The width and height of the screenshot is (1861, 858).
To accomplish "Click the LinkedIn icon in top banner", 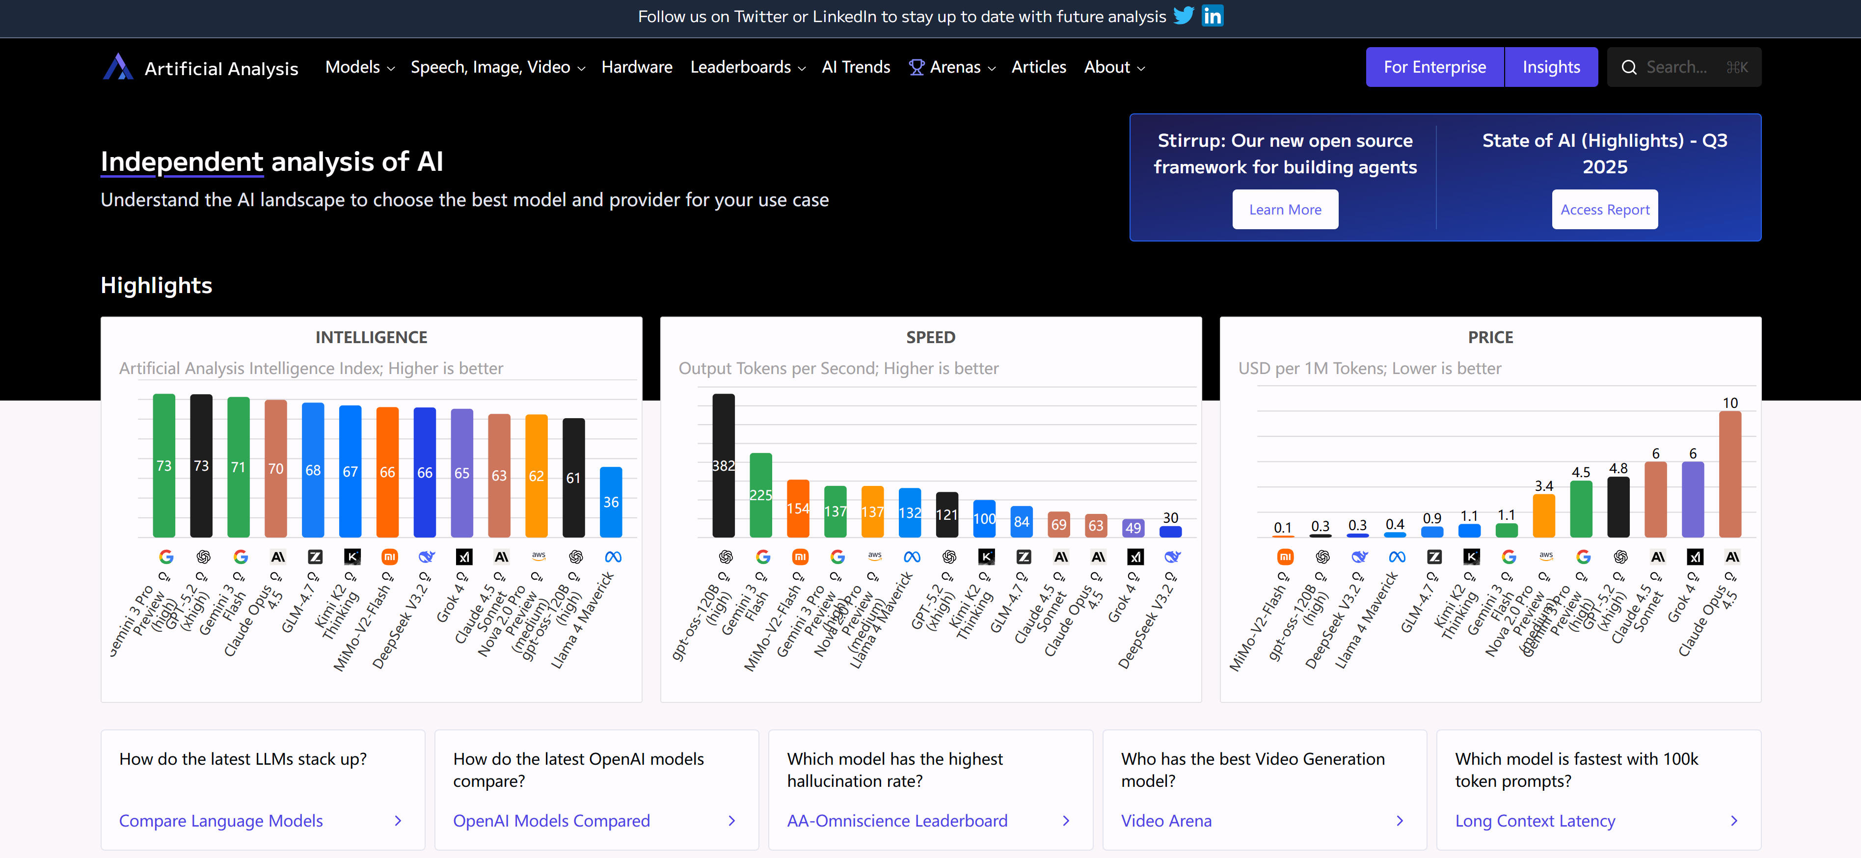I will tap(1212, 16).
